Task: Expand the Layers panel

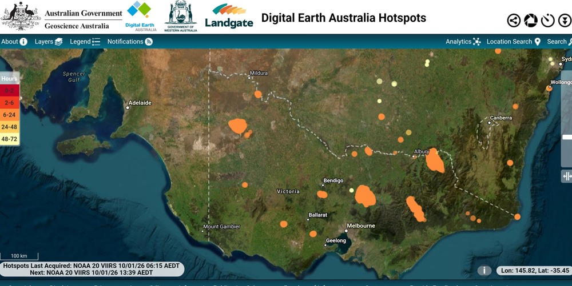Action: (48, 42)
